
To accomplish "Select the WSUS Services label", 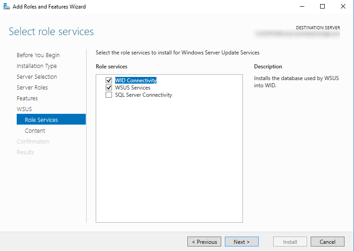I will tap(133, 87).
